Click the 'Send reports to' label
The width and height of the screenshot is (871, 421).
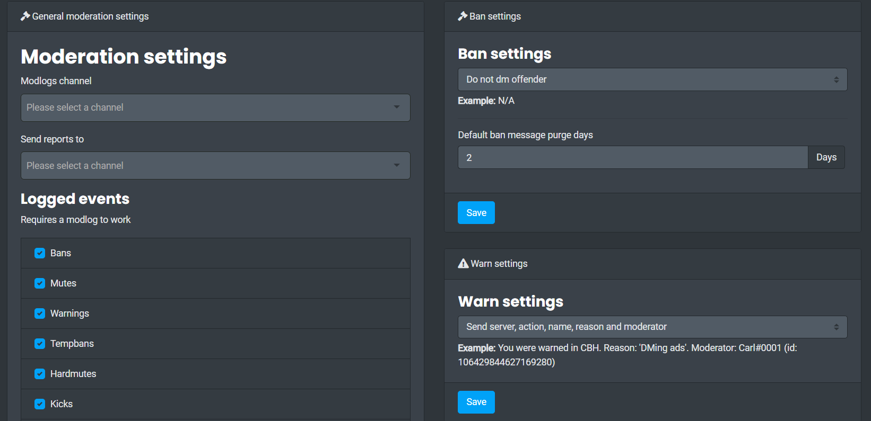click(x=52, y=139)
